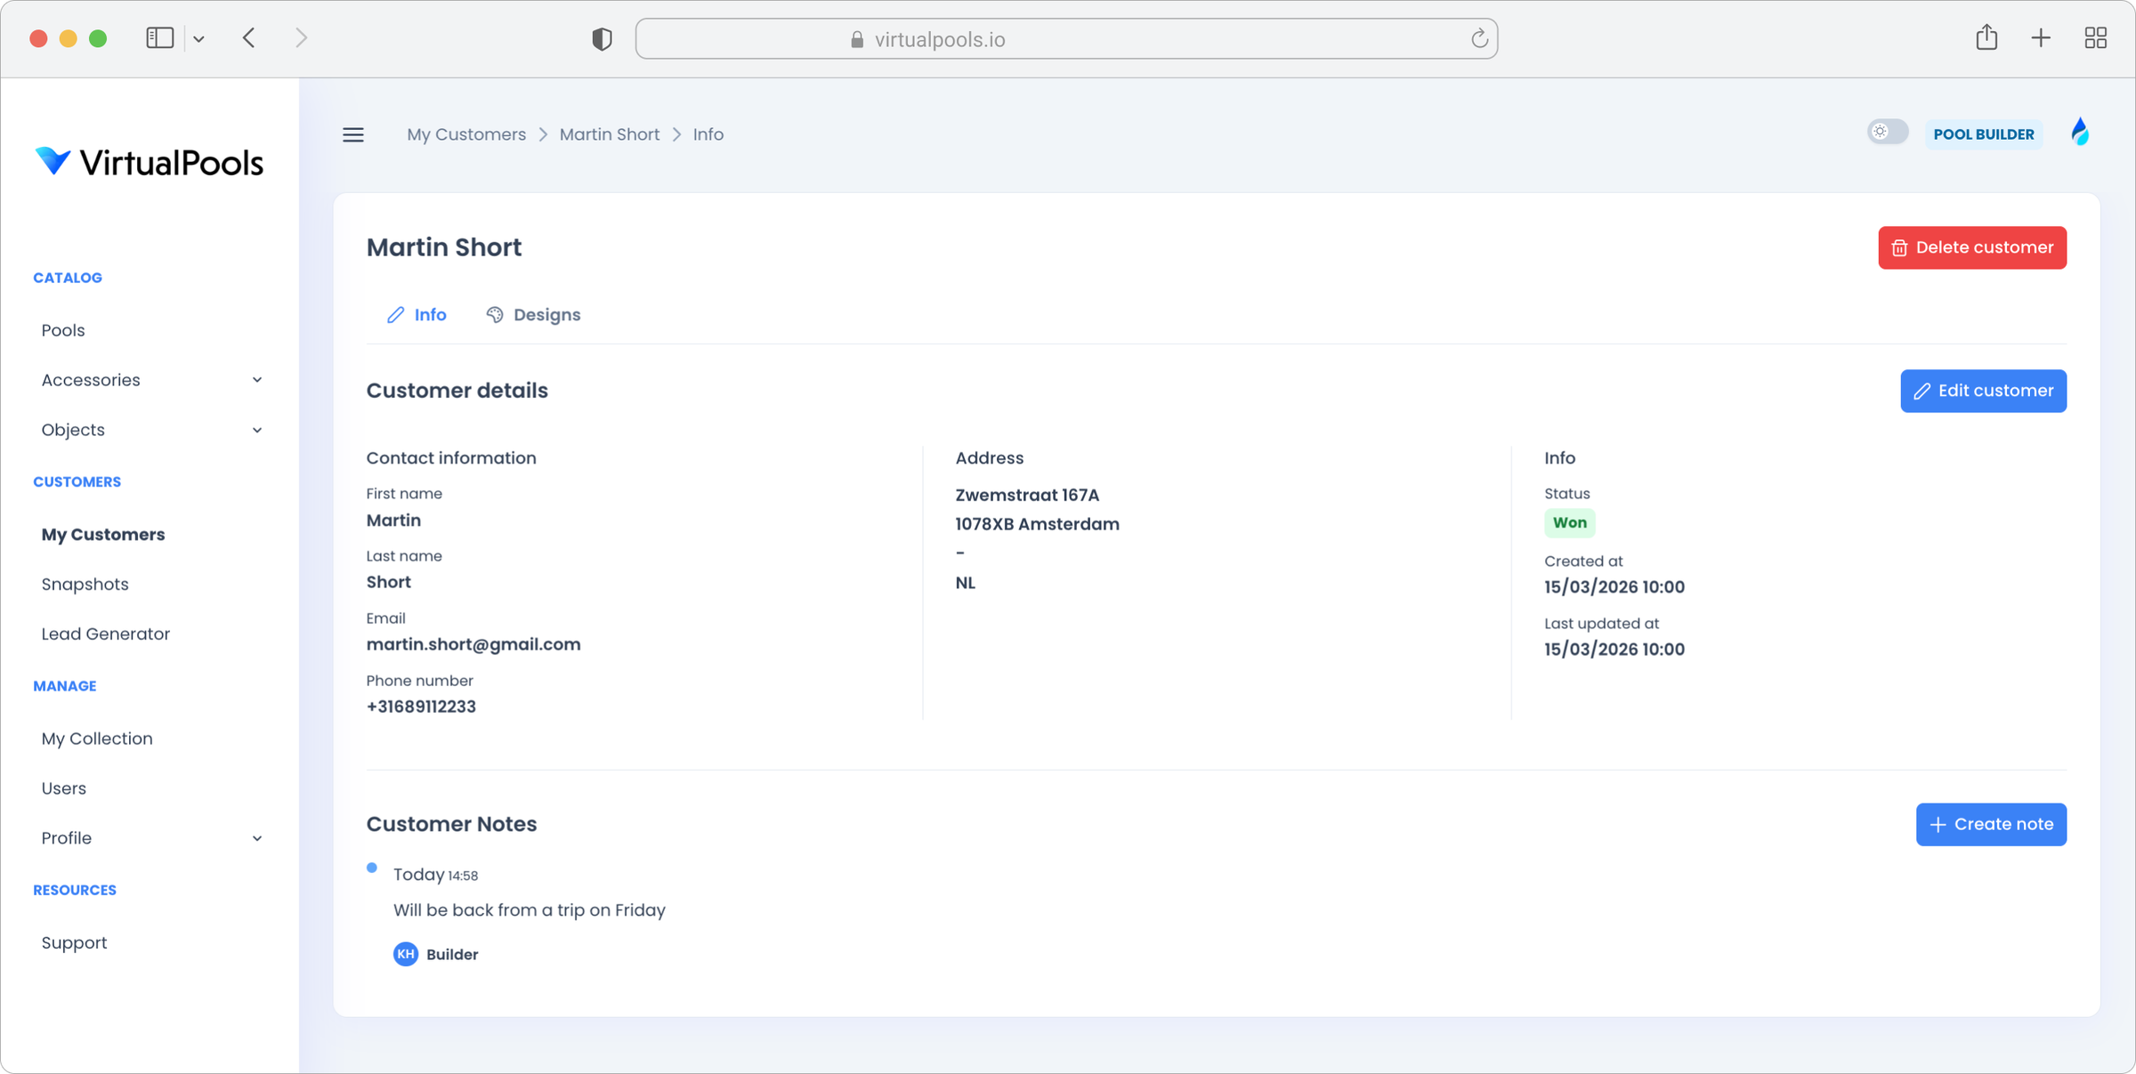
Task: Click the Share icon in Safari
Action: coord(1986,37)
